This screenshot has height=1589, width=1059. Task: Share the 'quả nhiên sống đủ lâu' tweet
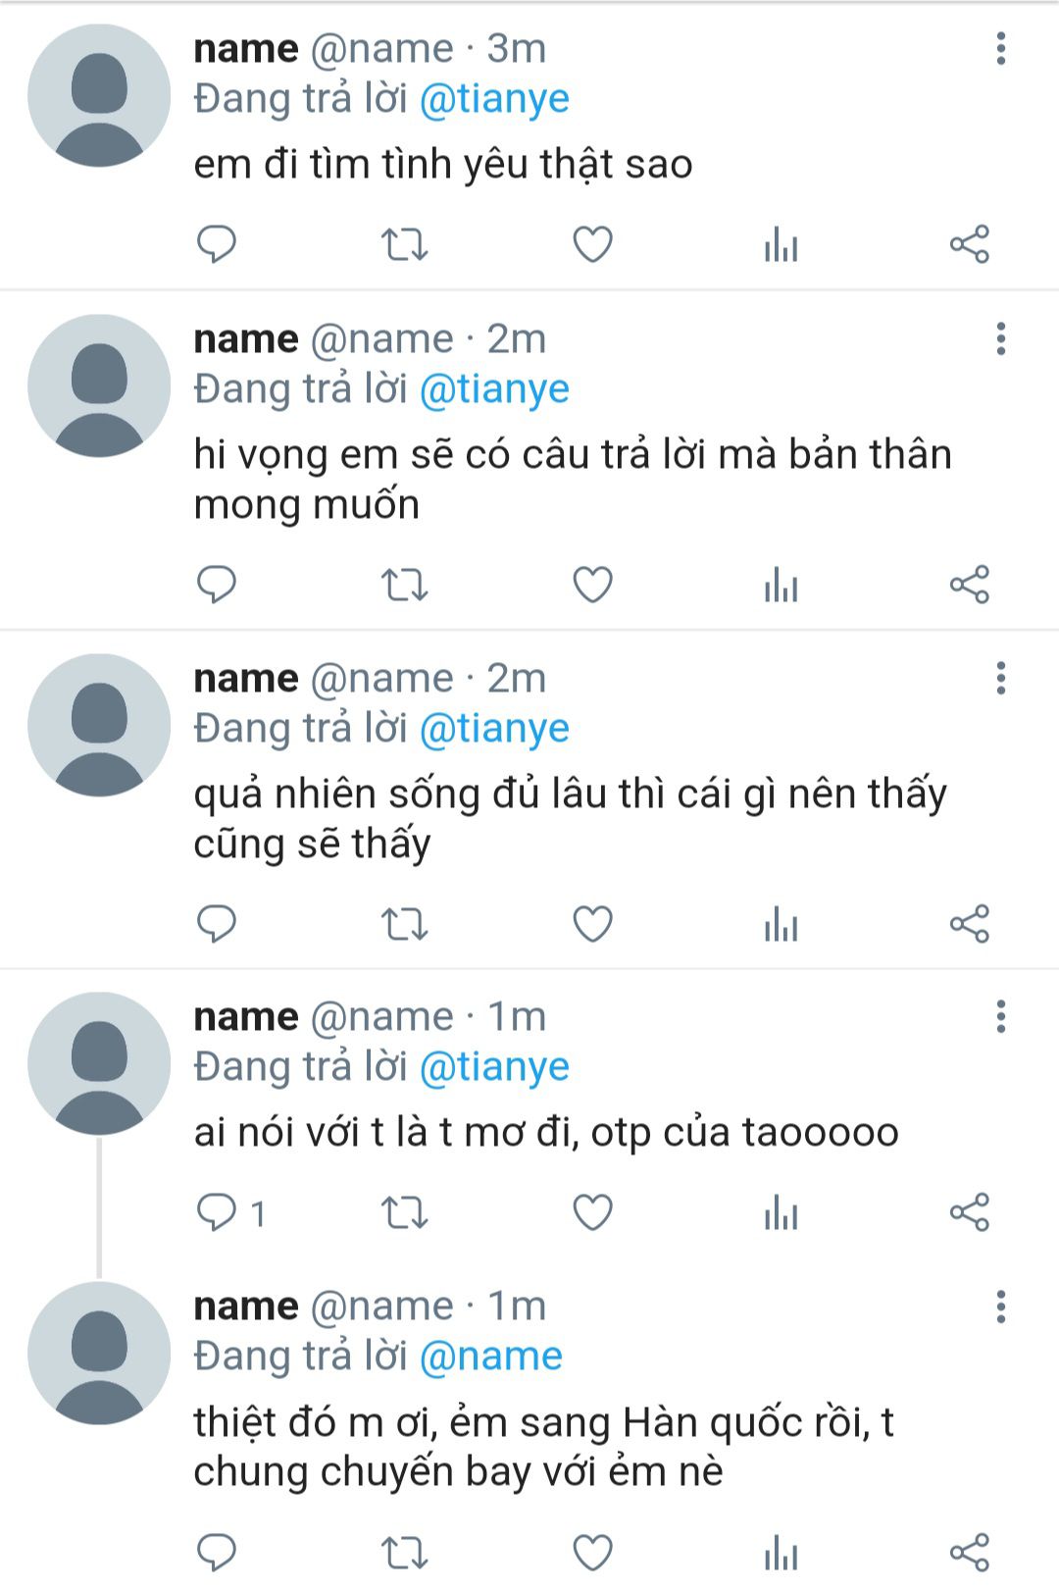tap(970, 924)
